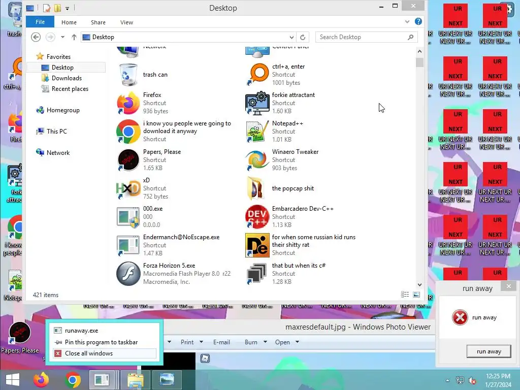The image size is (520, 390).
Task: Open the Home ribbon tab
Action: pos(69,22)
